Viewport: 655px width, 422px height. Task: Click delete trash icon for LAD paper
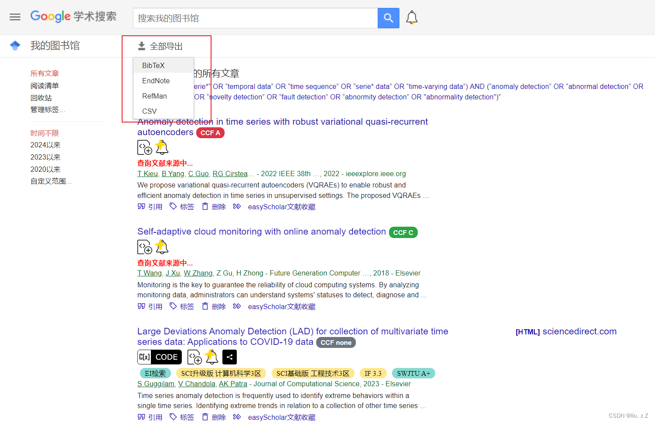pyautogui.click(x=205, y=417)
